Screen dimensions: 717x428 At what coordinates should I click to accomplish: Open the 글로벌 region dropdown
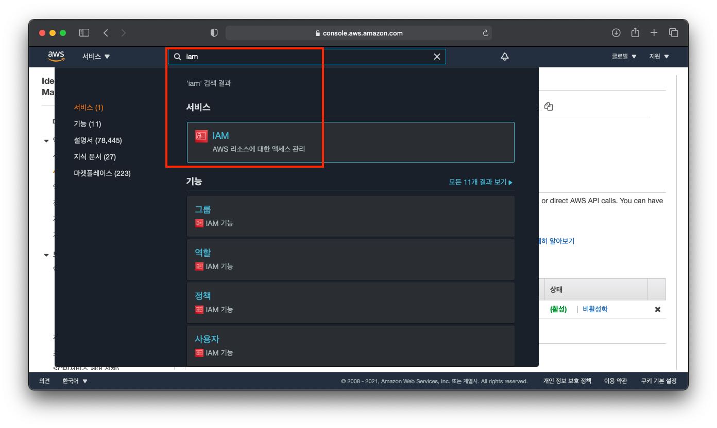click(x=624, y=57)
